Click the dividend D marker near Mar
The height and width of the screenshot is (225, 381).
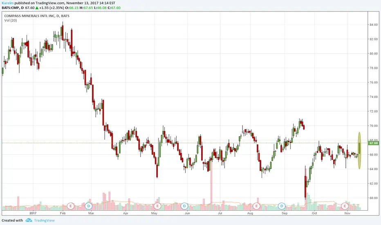tap(89, 206)
